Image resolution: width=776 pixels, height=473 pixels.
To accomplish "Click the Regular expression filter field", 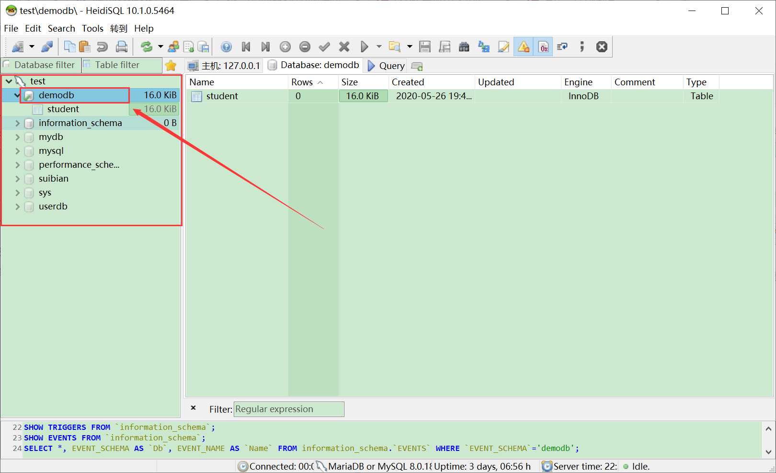I will [289, 409].
